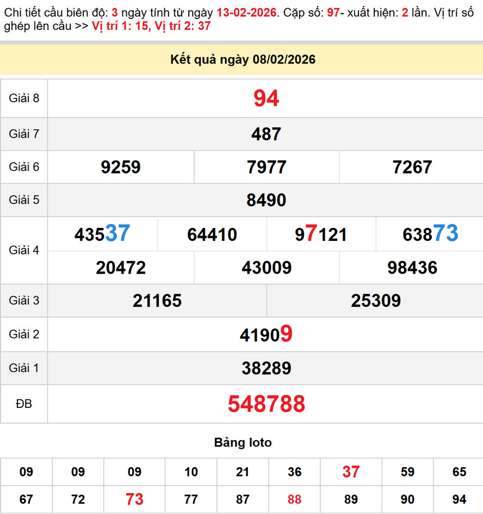Click Giải 4 number 98436
Viewport: 483px width, 514px height.
pos(412,268)
